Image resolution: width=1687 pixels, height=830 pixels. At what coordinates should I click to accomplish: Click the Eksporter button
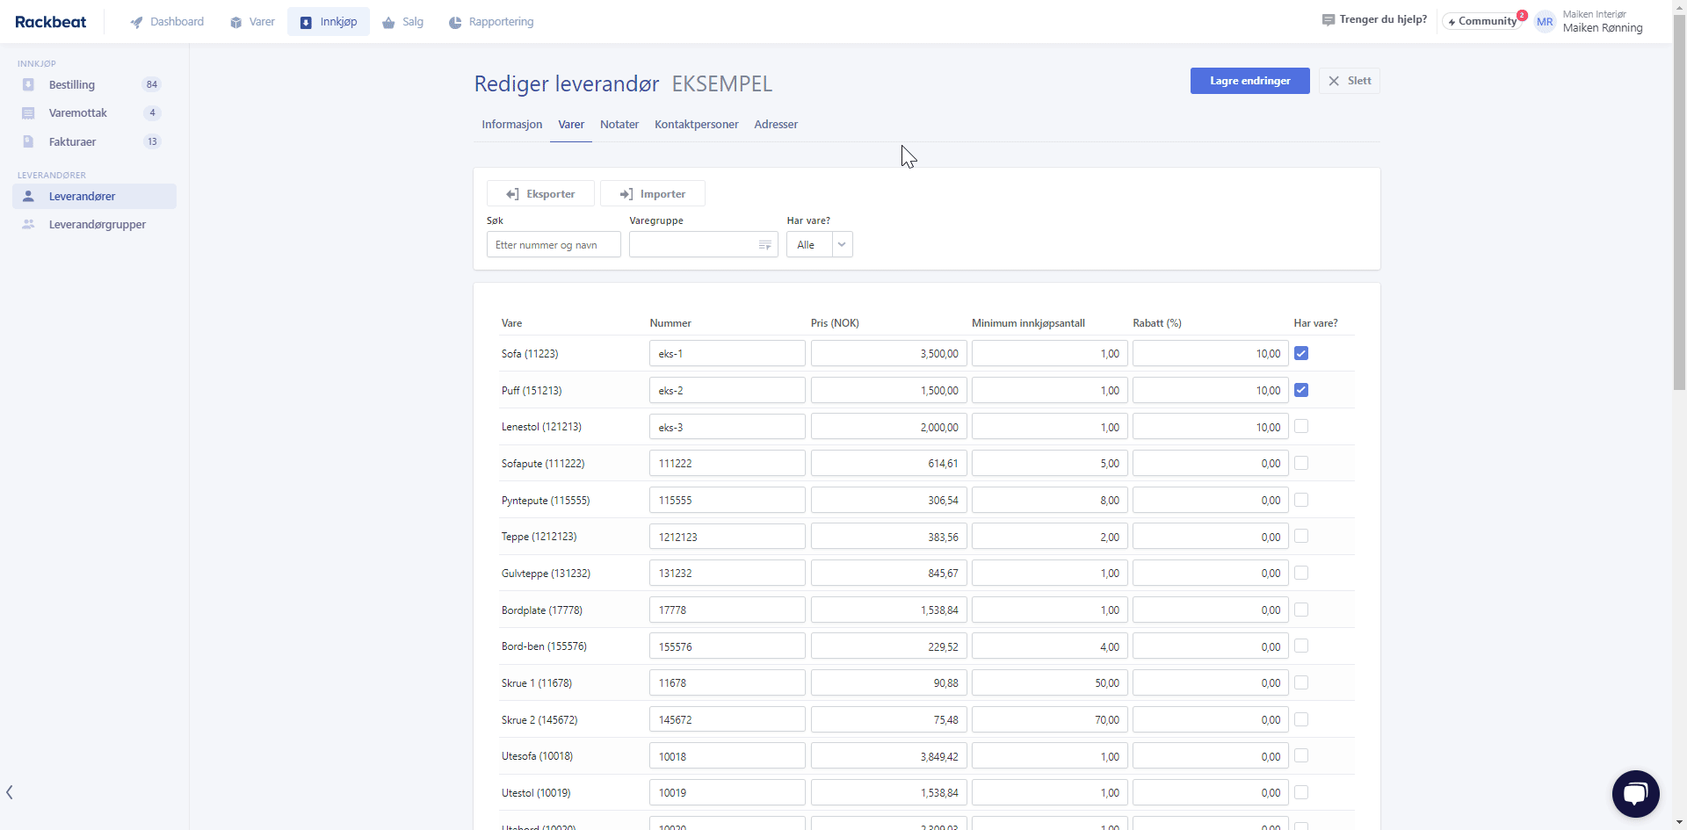click(x=540, y=194)
